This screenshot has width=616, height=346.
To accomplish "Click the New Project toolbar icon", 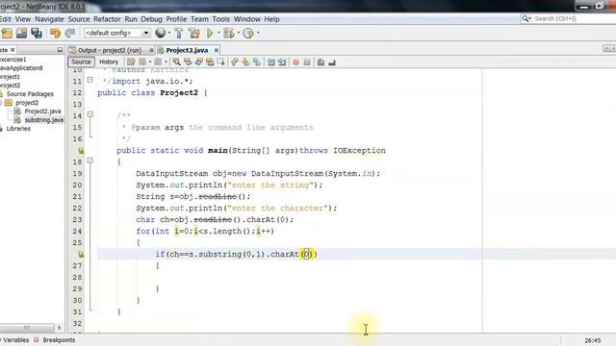I will 7,34.
